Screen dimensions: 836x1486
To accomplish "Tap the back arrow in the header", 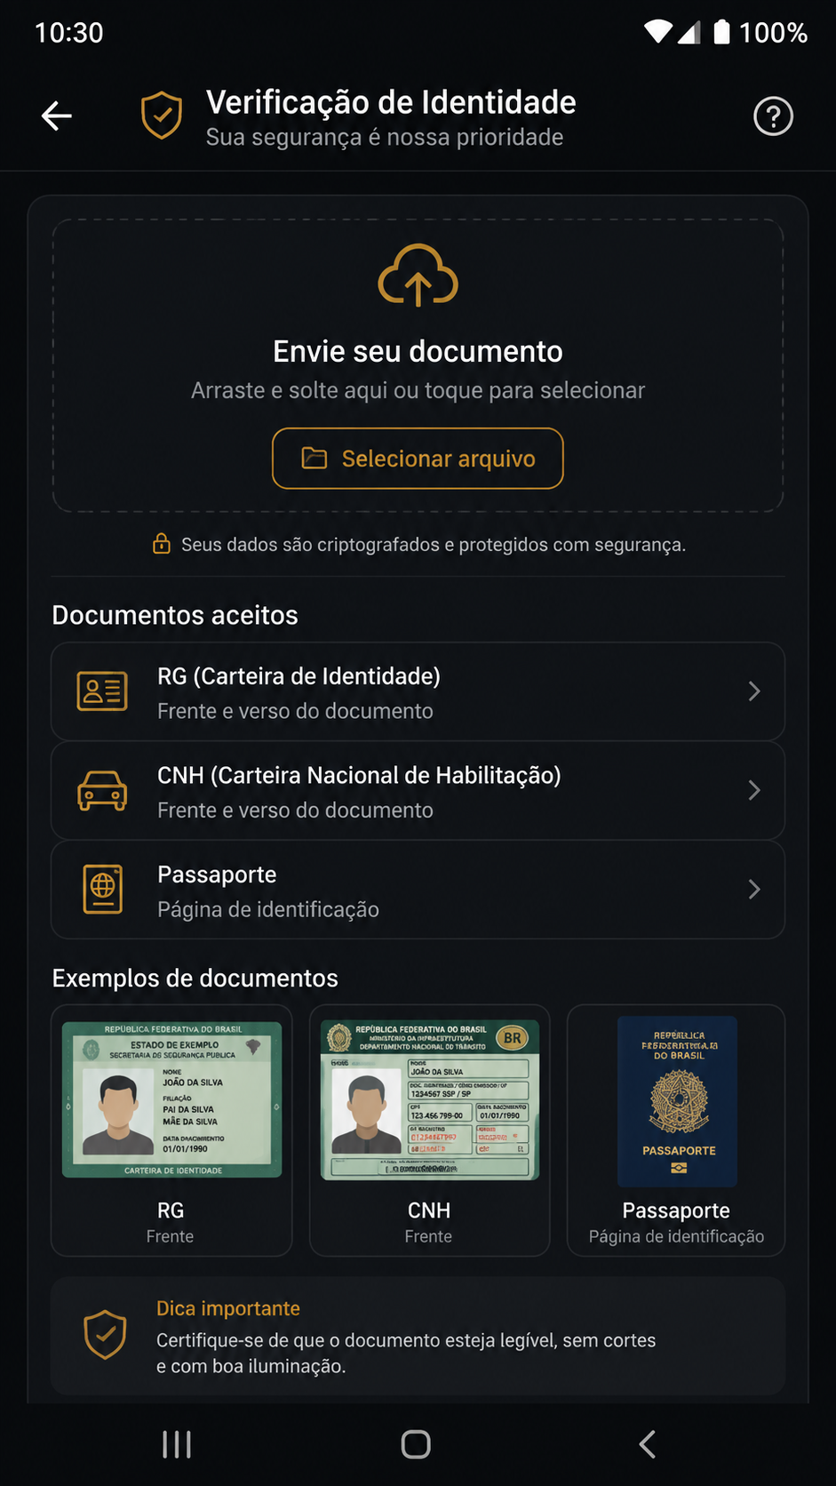I will point(56,116).
